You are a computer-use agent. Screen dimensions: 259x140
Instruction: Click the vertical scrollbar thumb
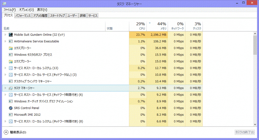(255, 45)
